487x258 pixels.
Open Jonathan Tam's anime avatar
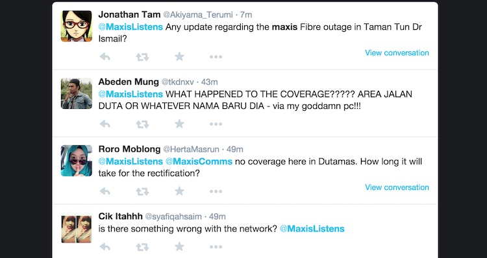pyautogui.click(x=77, y=26)
